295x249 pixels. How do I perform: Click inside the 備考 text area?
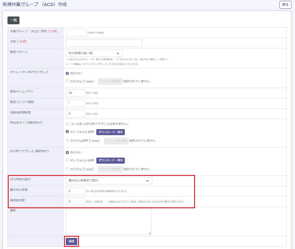coord(108,221)
